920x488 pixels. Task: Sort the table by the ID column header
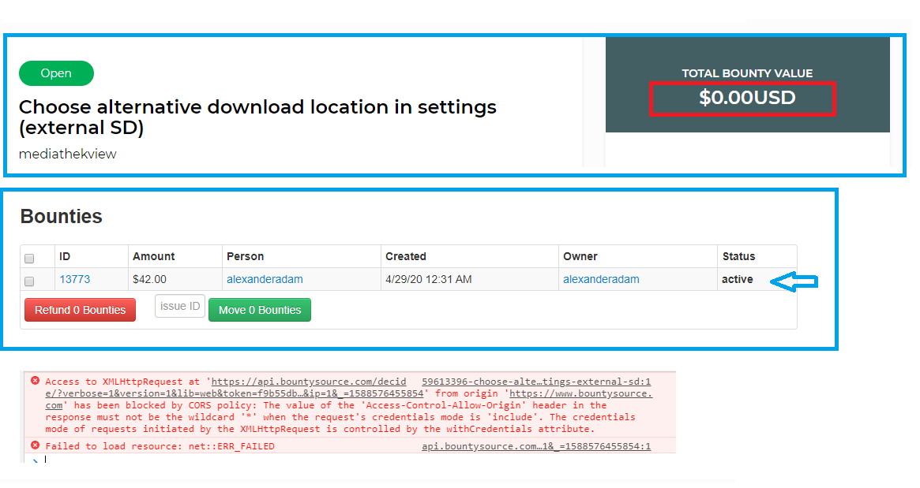[65, 256]
